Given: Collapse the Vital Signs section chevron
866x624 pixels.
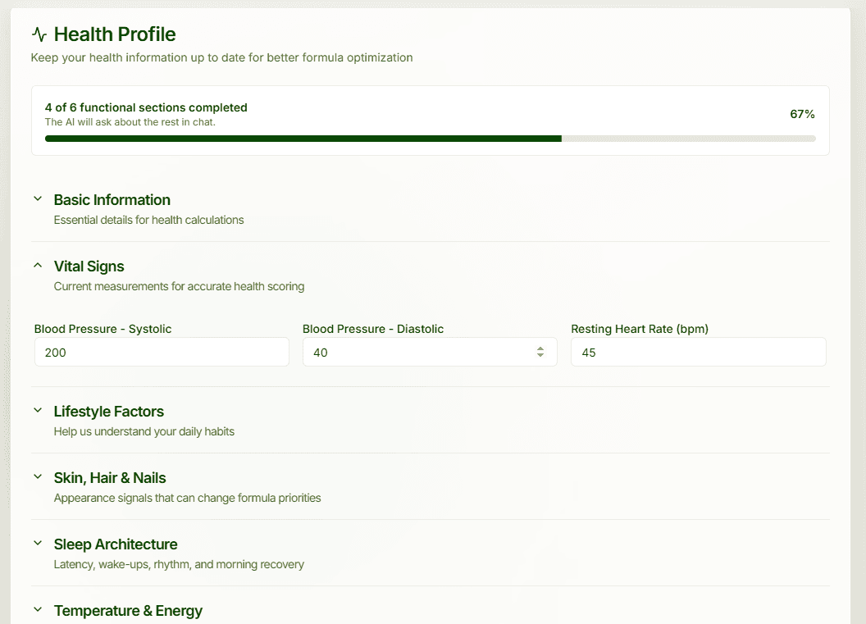Looking at the screenshot, I should tap(38, 265).
